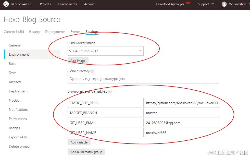
Task: Click the Mculover666 account name at left
Action: pos(22,4)
